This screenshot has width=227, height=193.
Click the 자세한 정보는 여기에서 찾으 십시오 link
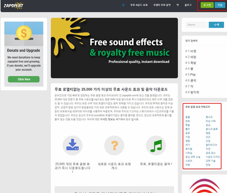[119, 119]
